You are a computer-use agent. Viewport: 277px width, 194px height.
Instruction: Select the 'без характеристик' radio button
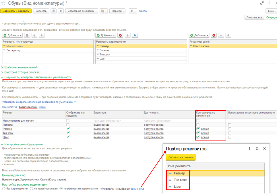[4, 189]
